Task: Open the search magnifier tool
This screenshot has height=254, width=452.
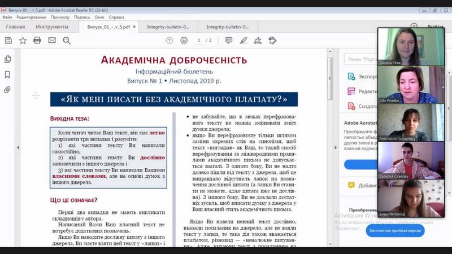Action: coord(67,40)
